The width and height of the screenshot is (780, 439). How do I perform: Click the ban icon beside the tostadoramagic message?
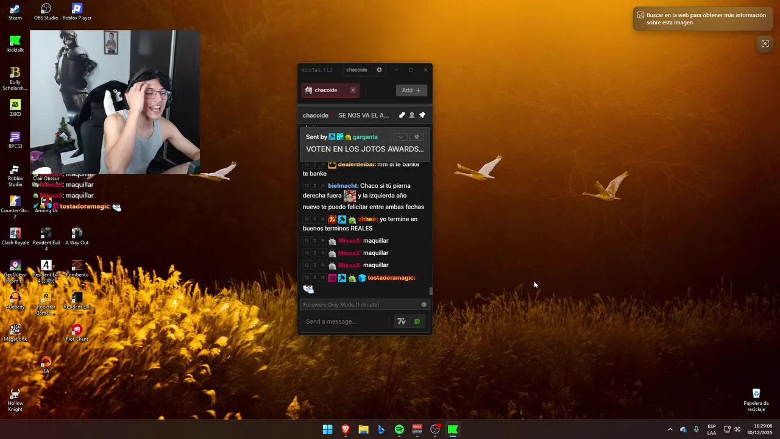[307, 278]
